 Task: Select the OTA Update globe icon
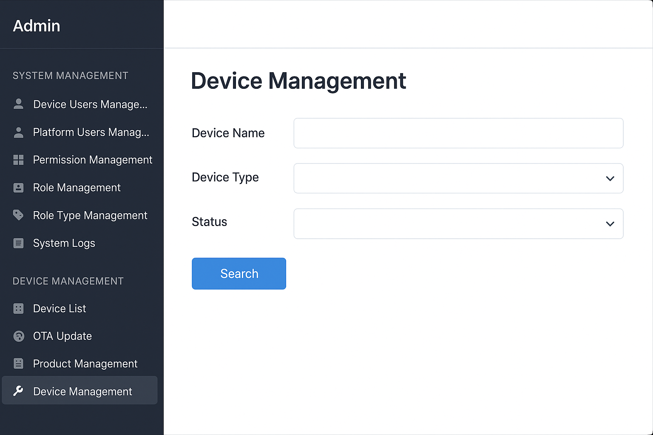point(18,336)
